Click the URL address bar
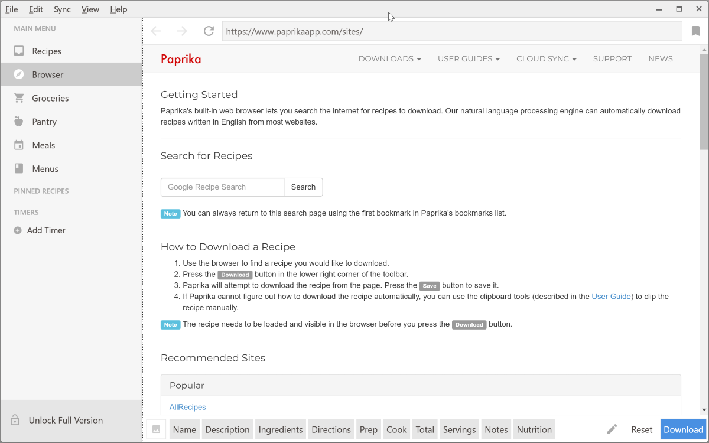Image resolution: width=709 pixels, height=443 pixels. 452,31
